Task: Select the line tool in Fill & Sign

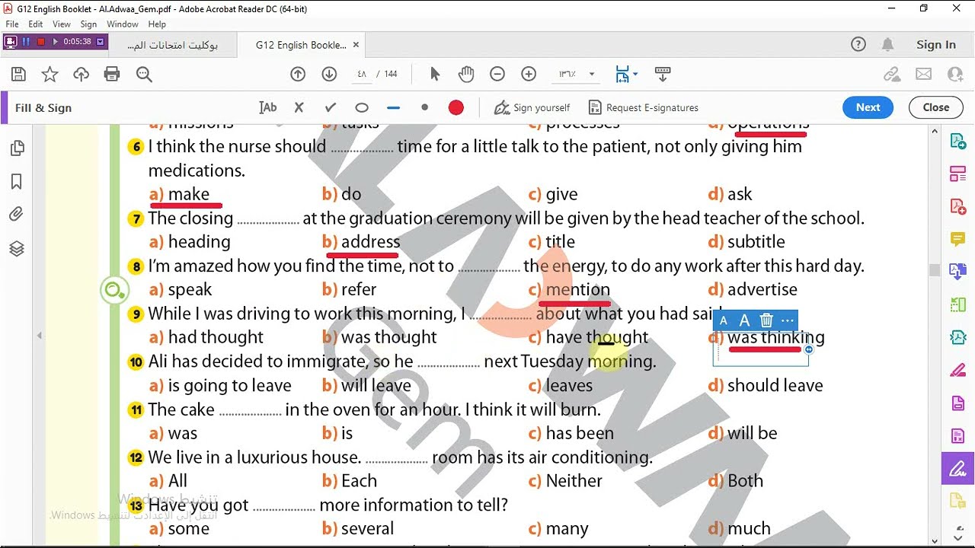Action: tap(393, 107)
